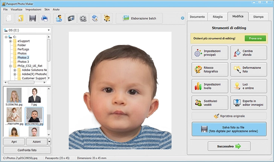The image size is (274, 162).
Task: Click the open folder toolbar icon
Action: 21,18
